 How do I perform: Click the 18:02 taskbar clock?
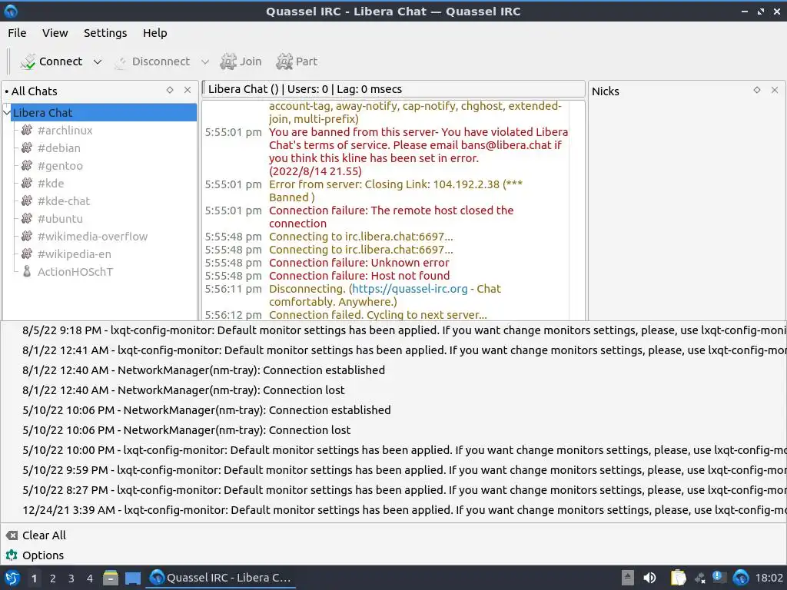coord(769,578)
